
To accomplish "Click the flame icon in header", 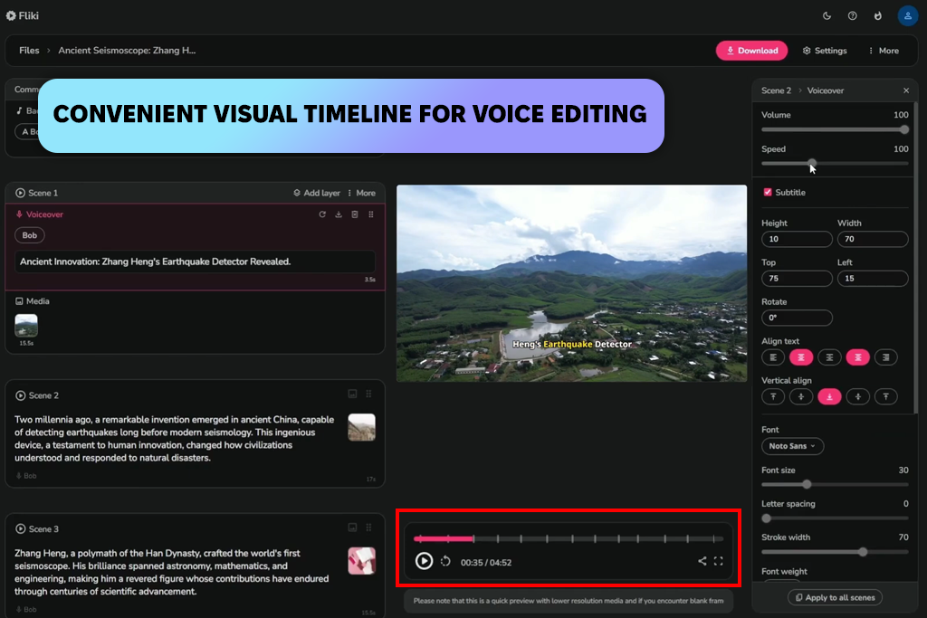I will pyautogui.click(x=878, y=16).
